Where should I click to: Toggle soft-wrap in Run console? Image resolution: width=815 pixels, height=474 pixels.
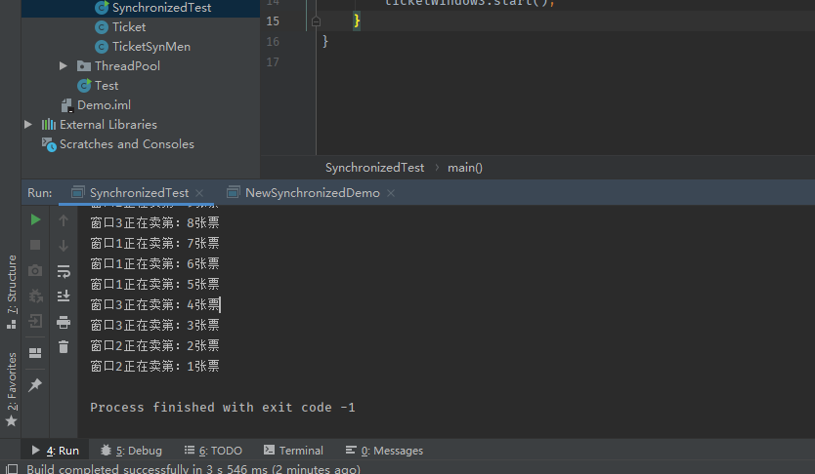point(64,271)
